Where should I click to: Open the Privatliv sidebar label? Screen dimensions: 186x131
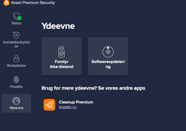(x=16, y=87)
